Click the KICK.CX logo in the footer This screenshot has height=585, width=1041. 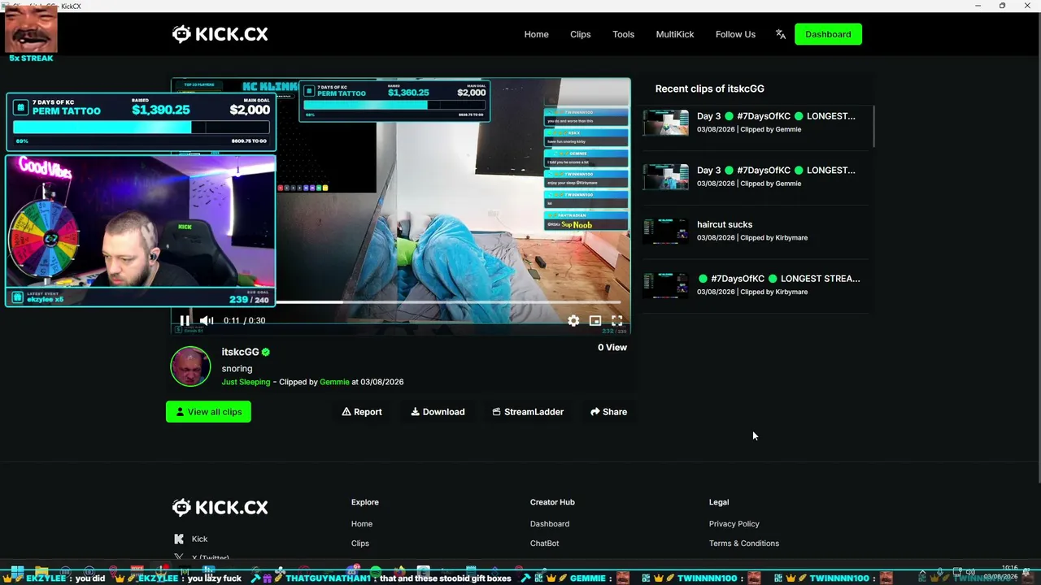(x=220, y=508)
